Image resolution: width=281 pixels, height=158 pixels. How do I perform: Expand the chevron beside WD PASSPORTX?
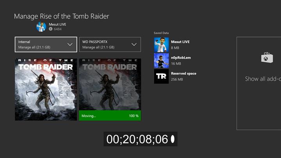click(134, 44)
